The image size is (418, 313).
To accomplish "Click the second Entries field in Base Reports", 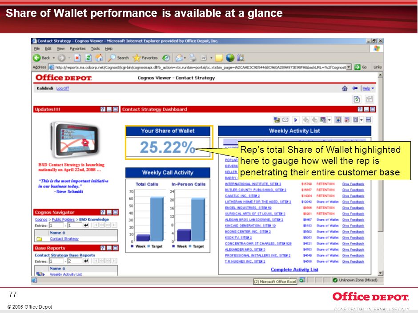I will (x=74, y=261).
